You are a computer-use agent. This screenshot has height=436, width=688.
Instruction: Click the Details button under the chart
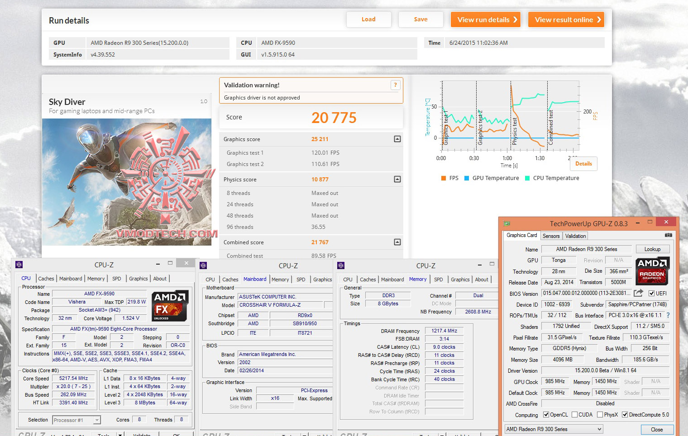tap(583, 164)
